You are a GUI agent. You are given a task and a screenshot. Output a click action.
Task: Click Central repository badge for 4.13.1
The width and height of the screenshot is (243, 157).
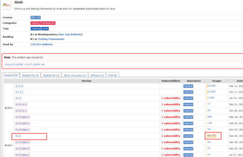tap(188, 92)
